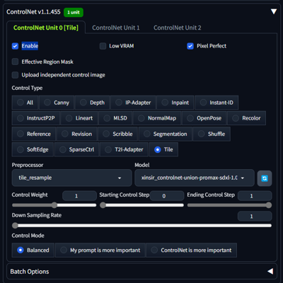Select the Canny control type
This screenshot has width=283, height=283.
click(x=57, y=103)
